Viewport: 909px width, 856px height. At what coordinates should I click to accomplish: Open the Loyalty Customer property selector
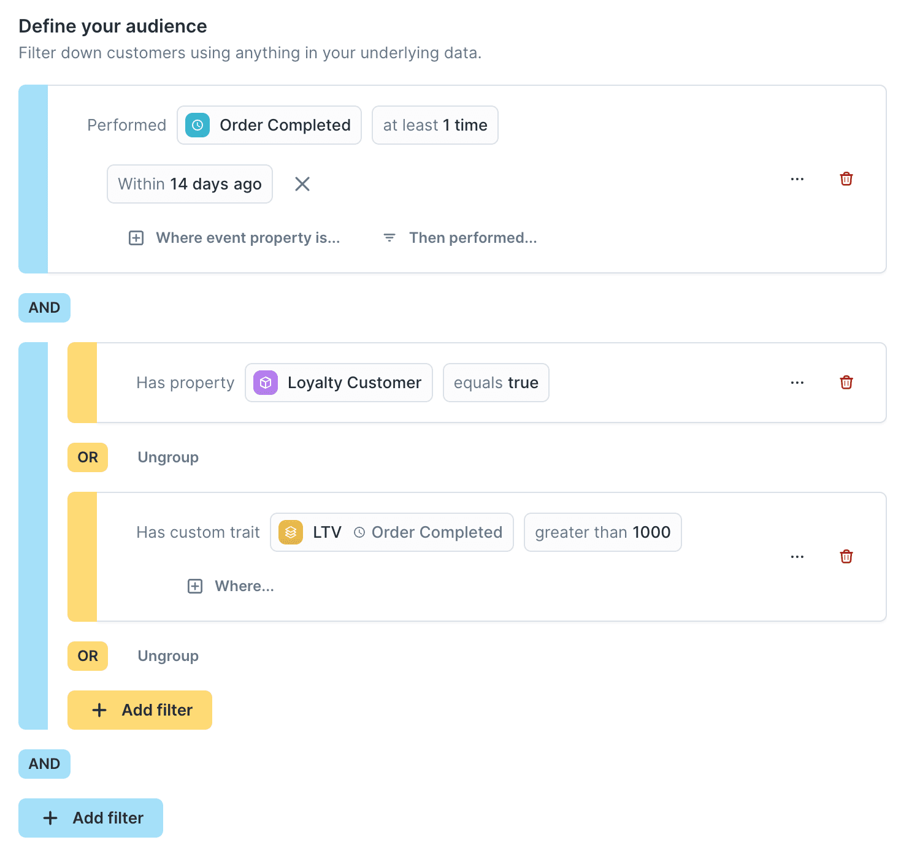pyautogui.click(x=339, y=383)
